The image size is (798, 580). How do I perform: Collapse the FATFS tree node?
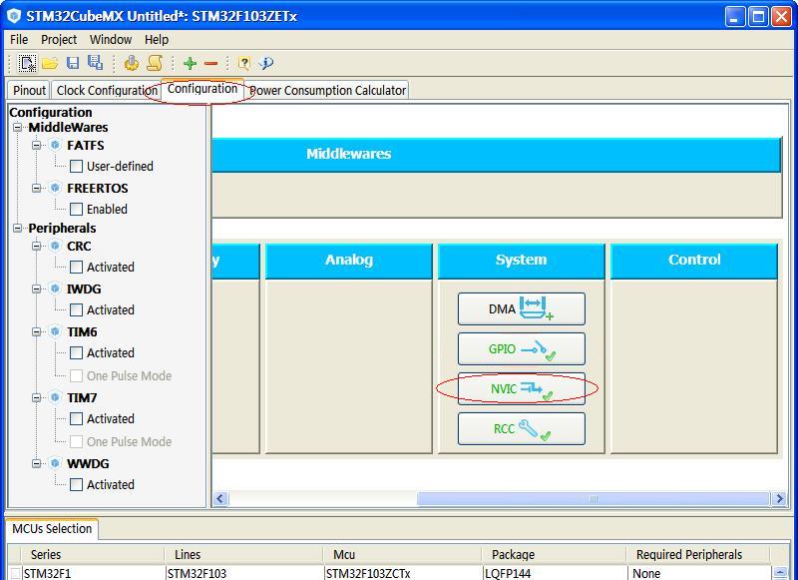tap(36, 145)
